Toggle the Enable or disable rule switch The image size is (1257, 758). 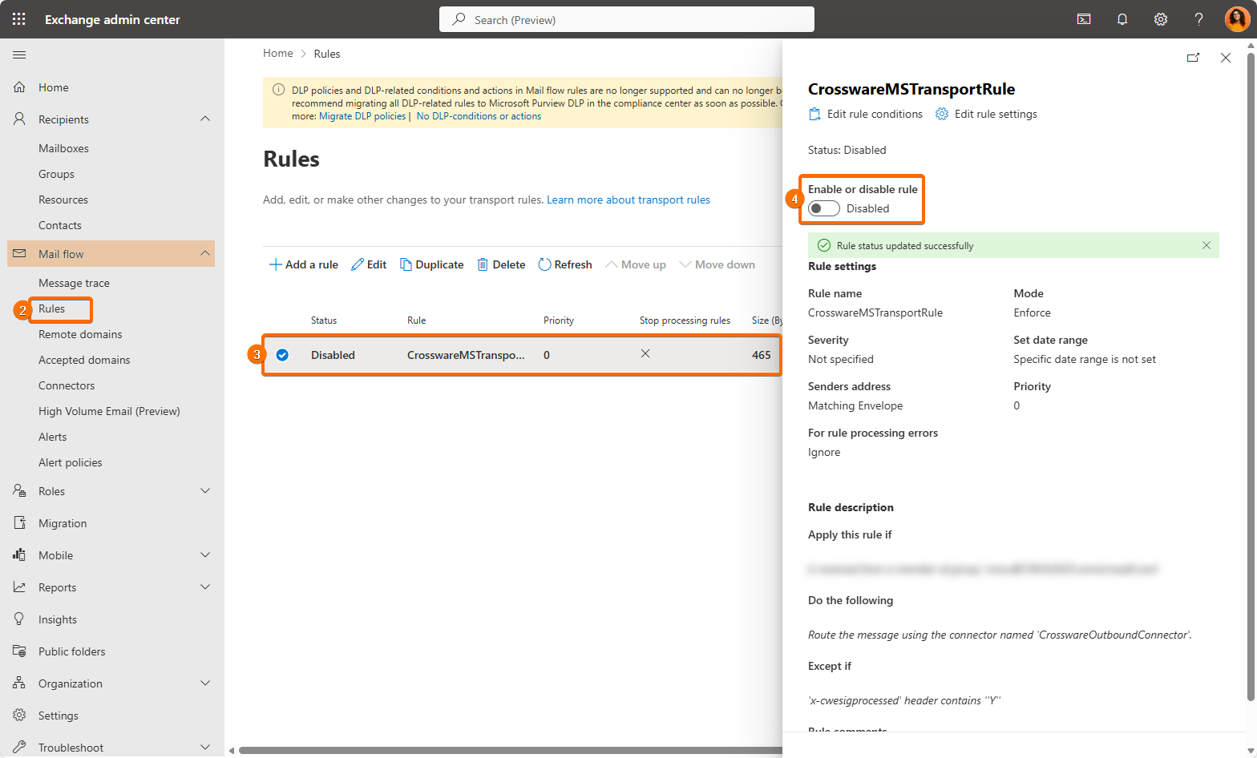[824, 208]
